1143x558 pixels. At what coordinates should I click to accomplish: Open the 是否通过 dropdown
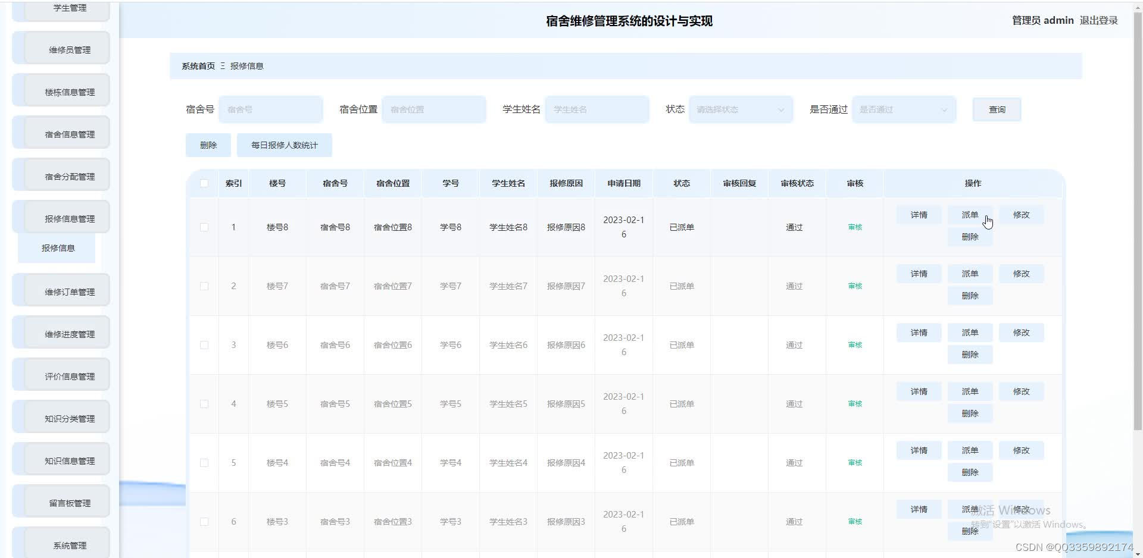(x=904, y=109)
